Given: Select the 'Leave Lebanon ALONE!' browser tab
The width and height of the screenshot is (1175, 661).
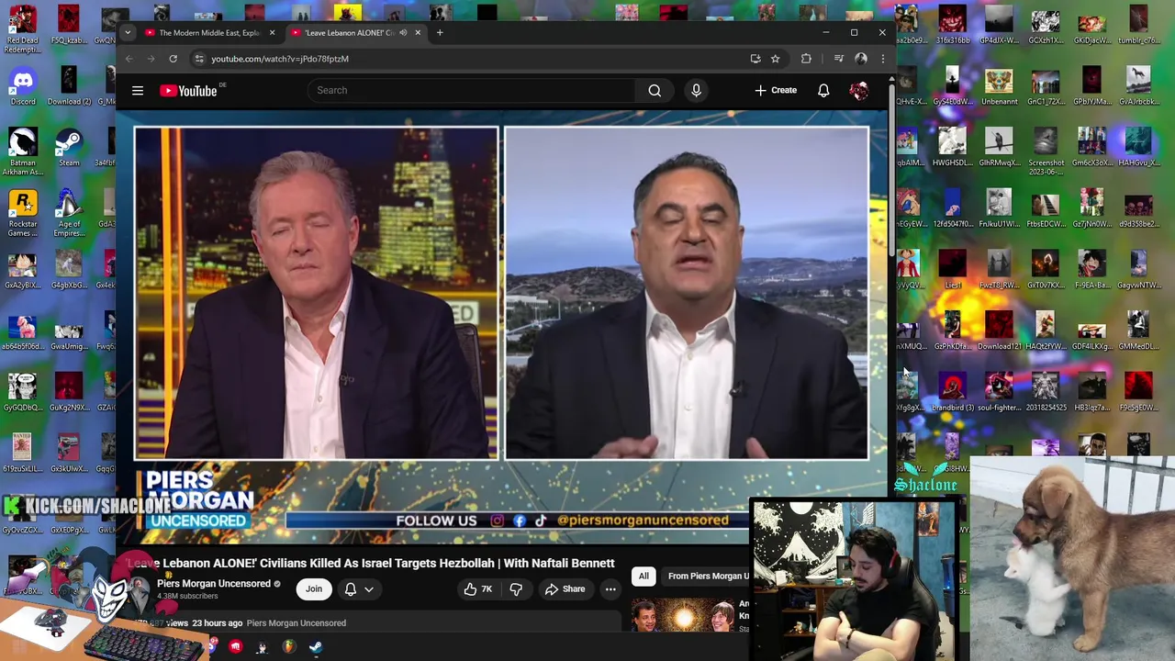Looking at the screenshot, I should tap(348, 33).
